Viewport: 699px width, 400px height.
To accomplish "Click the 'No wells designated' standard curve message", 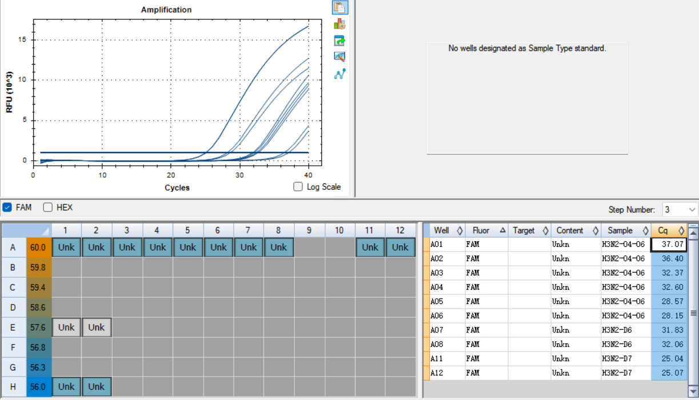I will (x=527, y=49).
